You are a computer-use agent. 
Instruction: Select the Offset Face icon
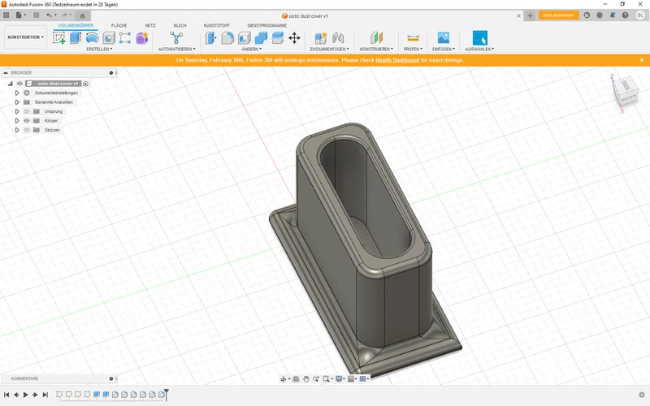277,38
